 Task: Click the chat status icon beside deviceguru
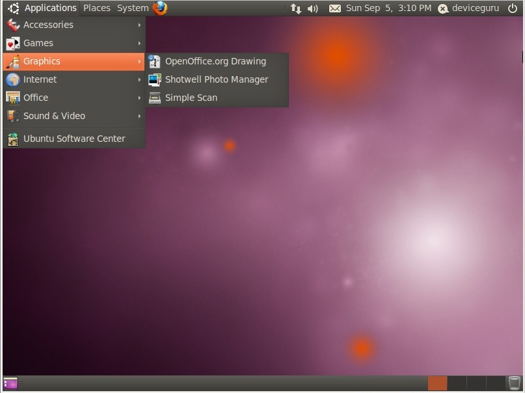(443, 8)
